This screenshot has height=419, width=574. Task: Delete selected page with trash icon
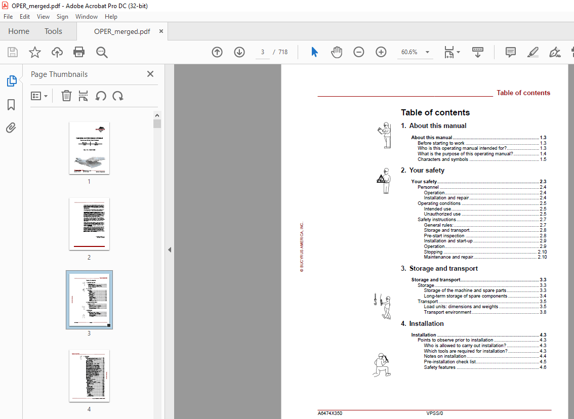pyautogui.click(x=66, y=96)
